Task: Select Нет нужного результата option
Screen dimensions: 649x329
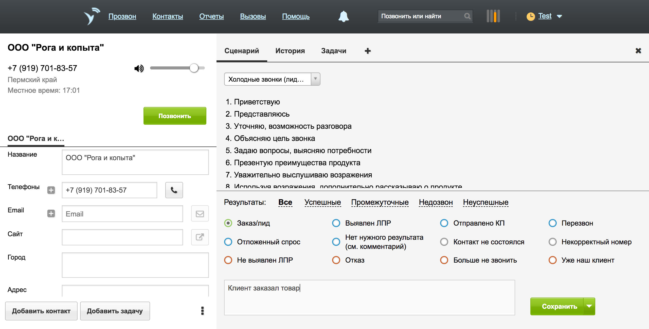Action: point(336,242)
